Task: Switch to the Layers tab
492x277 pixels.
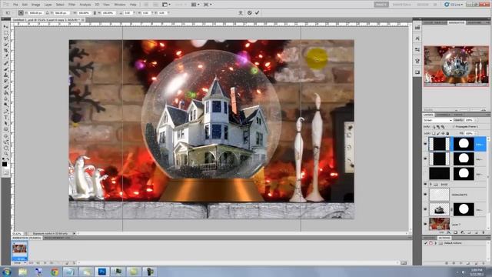Action: point(428,115)
